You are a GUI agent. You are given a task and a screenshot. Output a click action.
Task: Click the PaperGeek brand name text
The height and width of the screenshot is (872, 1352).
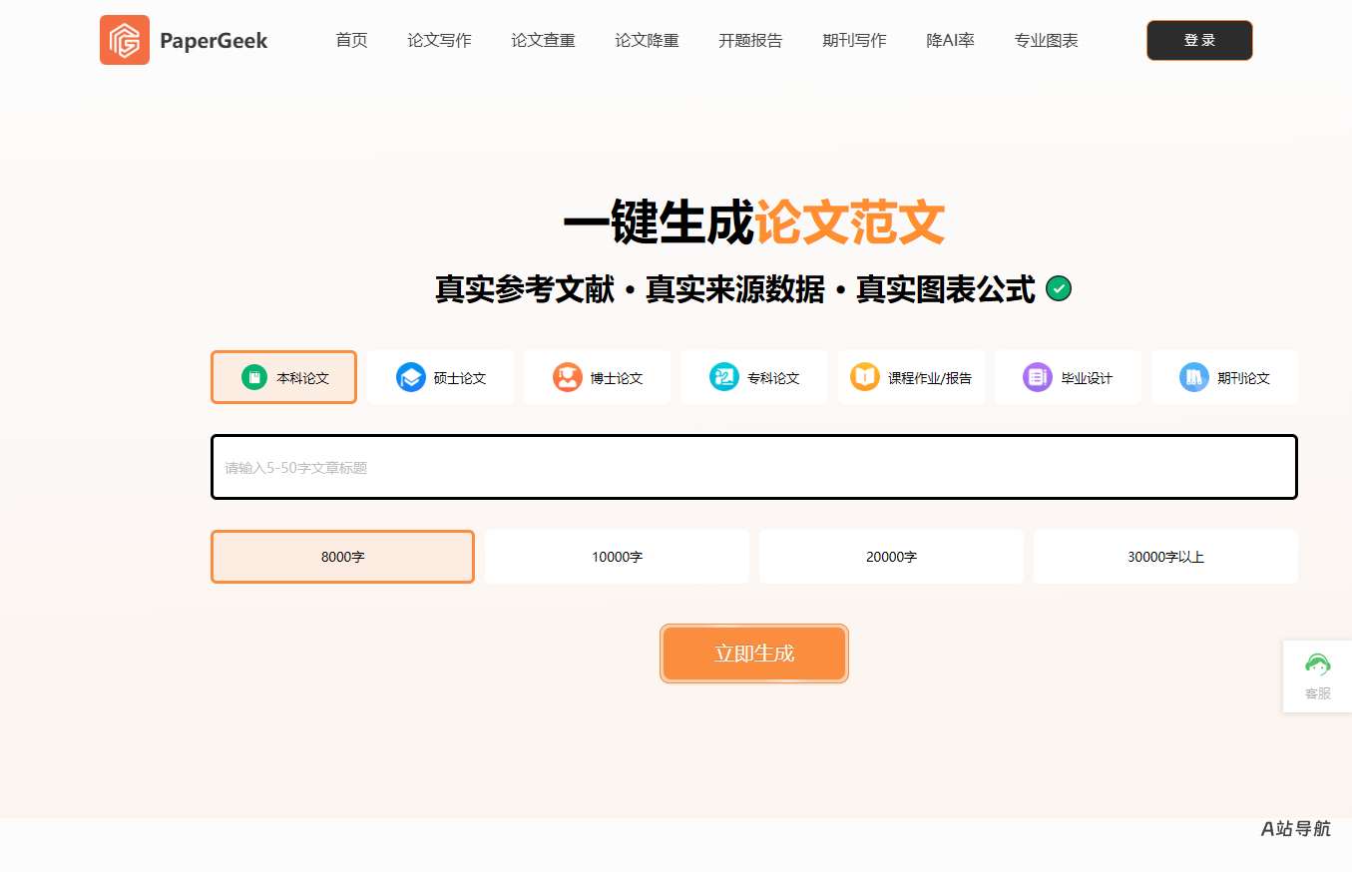point(214,41)
